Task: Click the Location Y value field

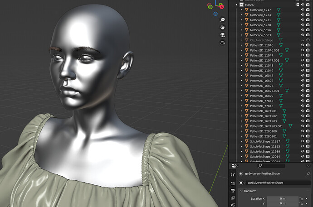Action: point(283,203)
